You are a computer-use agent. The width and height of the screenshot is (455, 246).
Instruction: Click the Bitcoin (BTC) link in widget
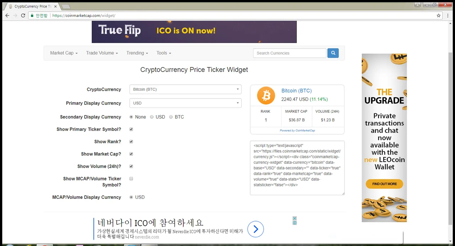pos(296,91)
